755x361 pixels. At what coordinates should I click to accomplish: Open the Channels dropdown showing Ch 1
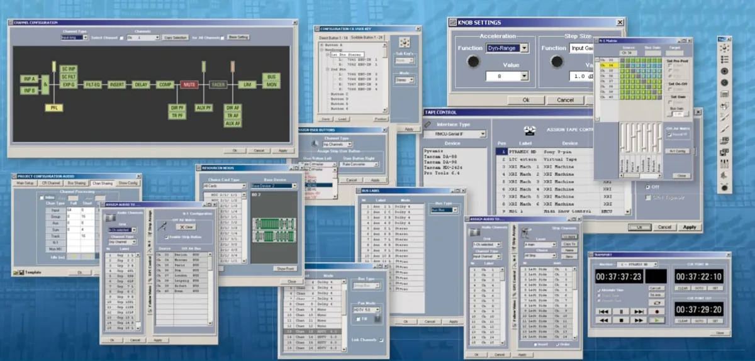(x=143, y=38)
